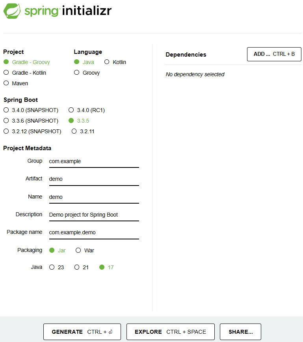Choose Java version 23
This screenshot has width=303, height=342.
pyautogui.click(x=56, y=267)
